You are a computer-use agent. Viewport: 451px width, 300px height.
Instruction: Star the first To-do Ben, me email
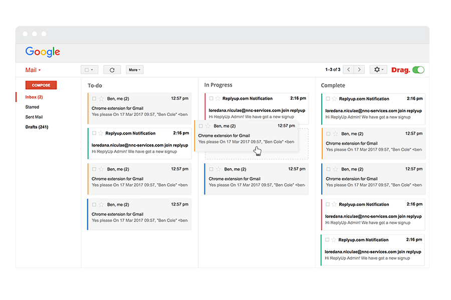[101, 99]
